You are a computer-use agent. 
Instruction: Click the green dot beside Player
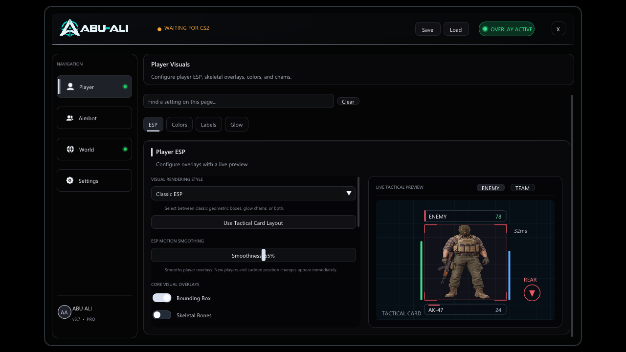click(125, 87)
